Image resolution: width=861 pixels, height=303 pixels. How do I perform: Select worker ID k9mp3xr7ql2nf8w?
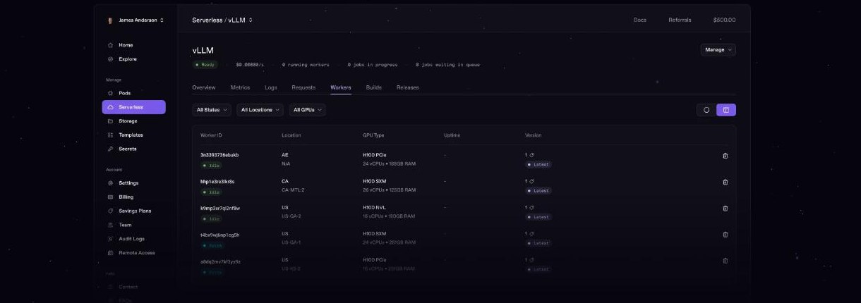coord(220,208)
